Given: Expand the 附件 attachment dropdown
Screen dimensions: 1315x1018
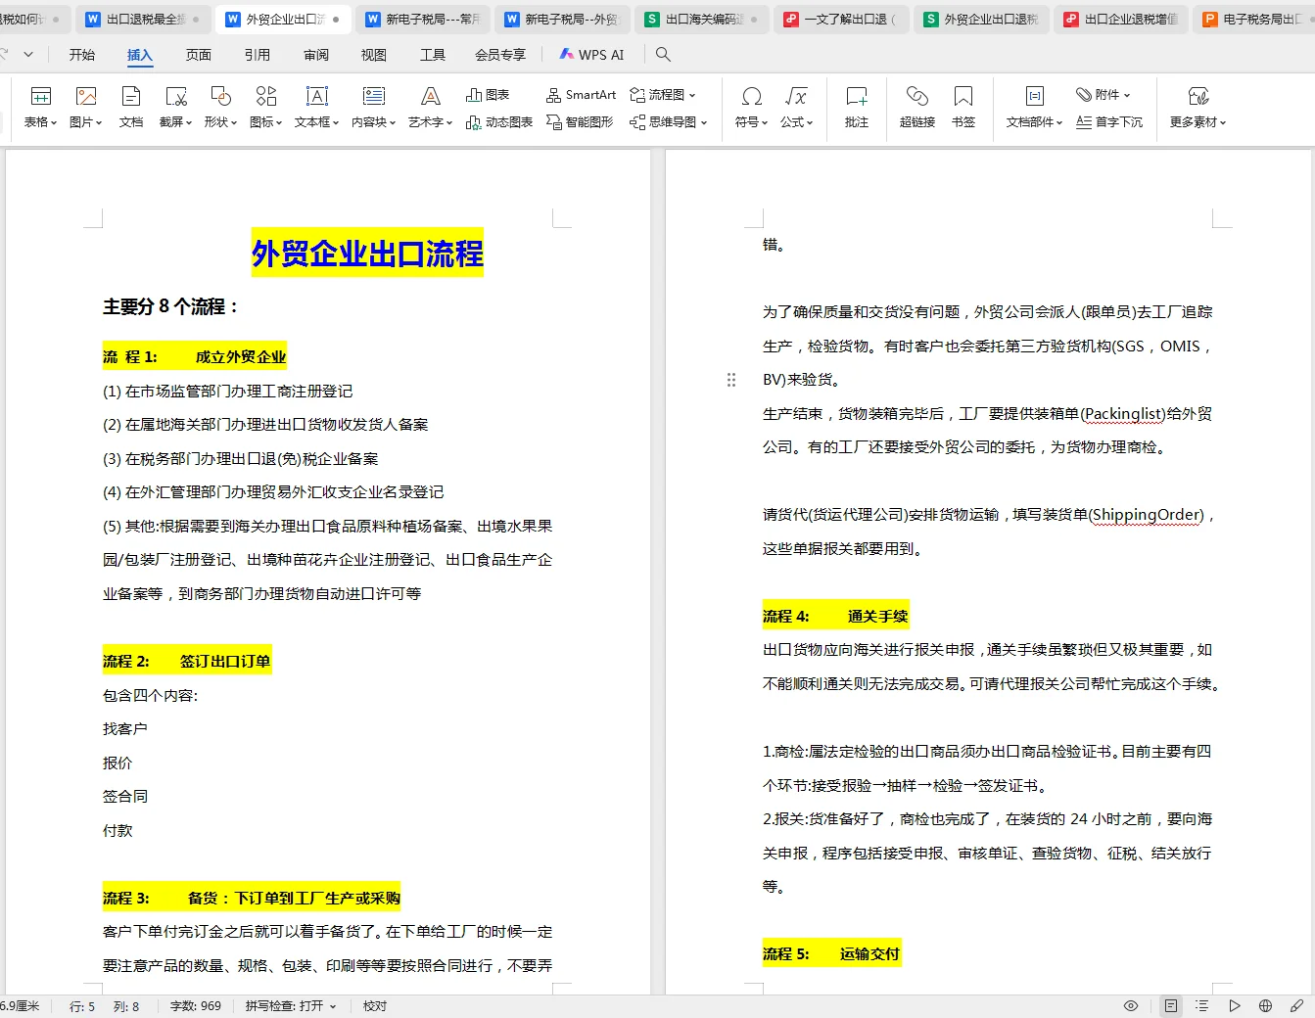Looking at the screenshot, I should (1104, 94).
